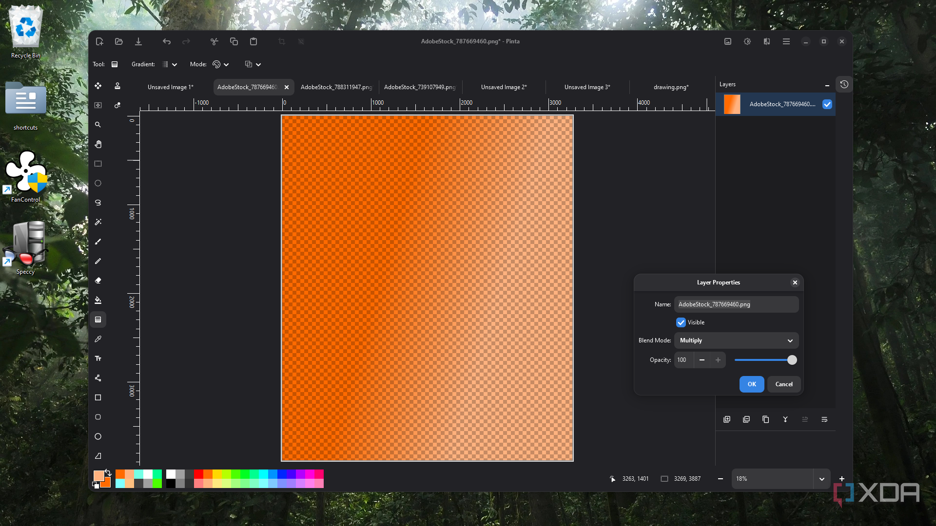The image size is (936, 526).
Task: Click the Undo arrow in the toolbar
Action: click(x=167, y=41)
